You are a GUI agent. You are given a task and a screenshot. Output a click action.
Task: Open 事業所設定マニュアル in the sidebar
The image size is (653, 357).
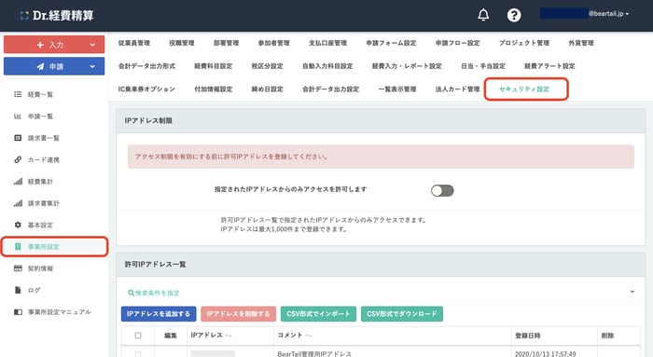(x=59, y=311)
